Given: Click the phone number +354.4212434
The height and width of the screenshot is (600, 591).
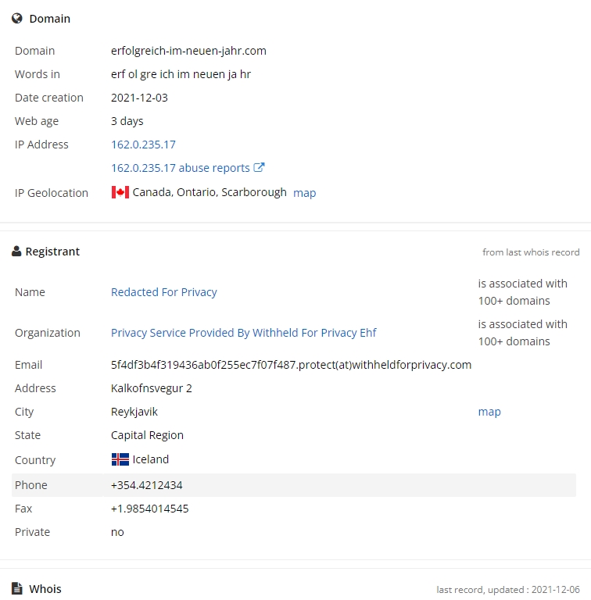Looking at the screenshot, I should [147, 485].
